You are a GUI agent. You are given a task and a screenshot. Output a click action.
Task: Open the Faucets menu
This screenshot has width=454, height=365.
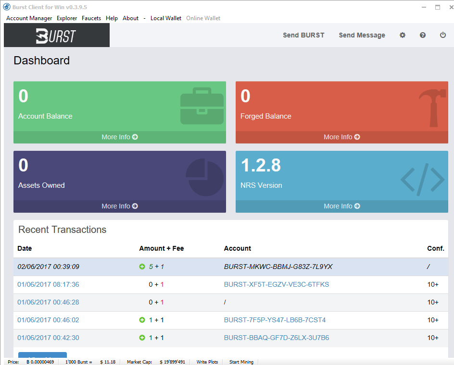tap(91, 18)
